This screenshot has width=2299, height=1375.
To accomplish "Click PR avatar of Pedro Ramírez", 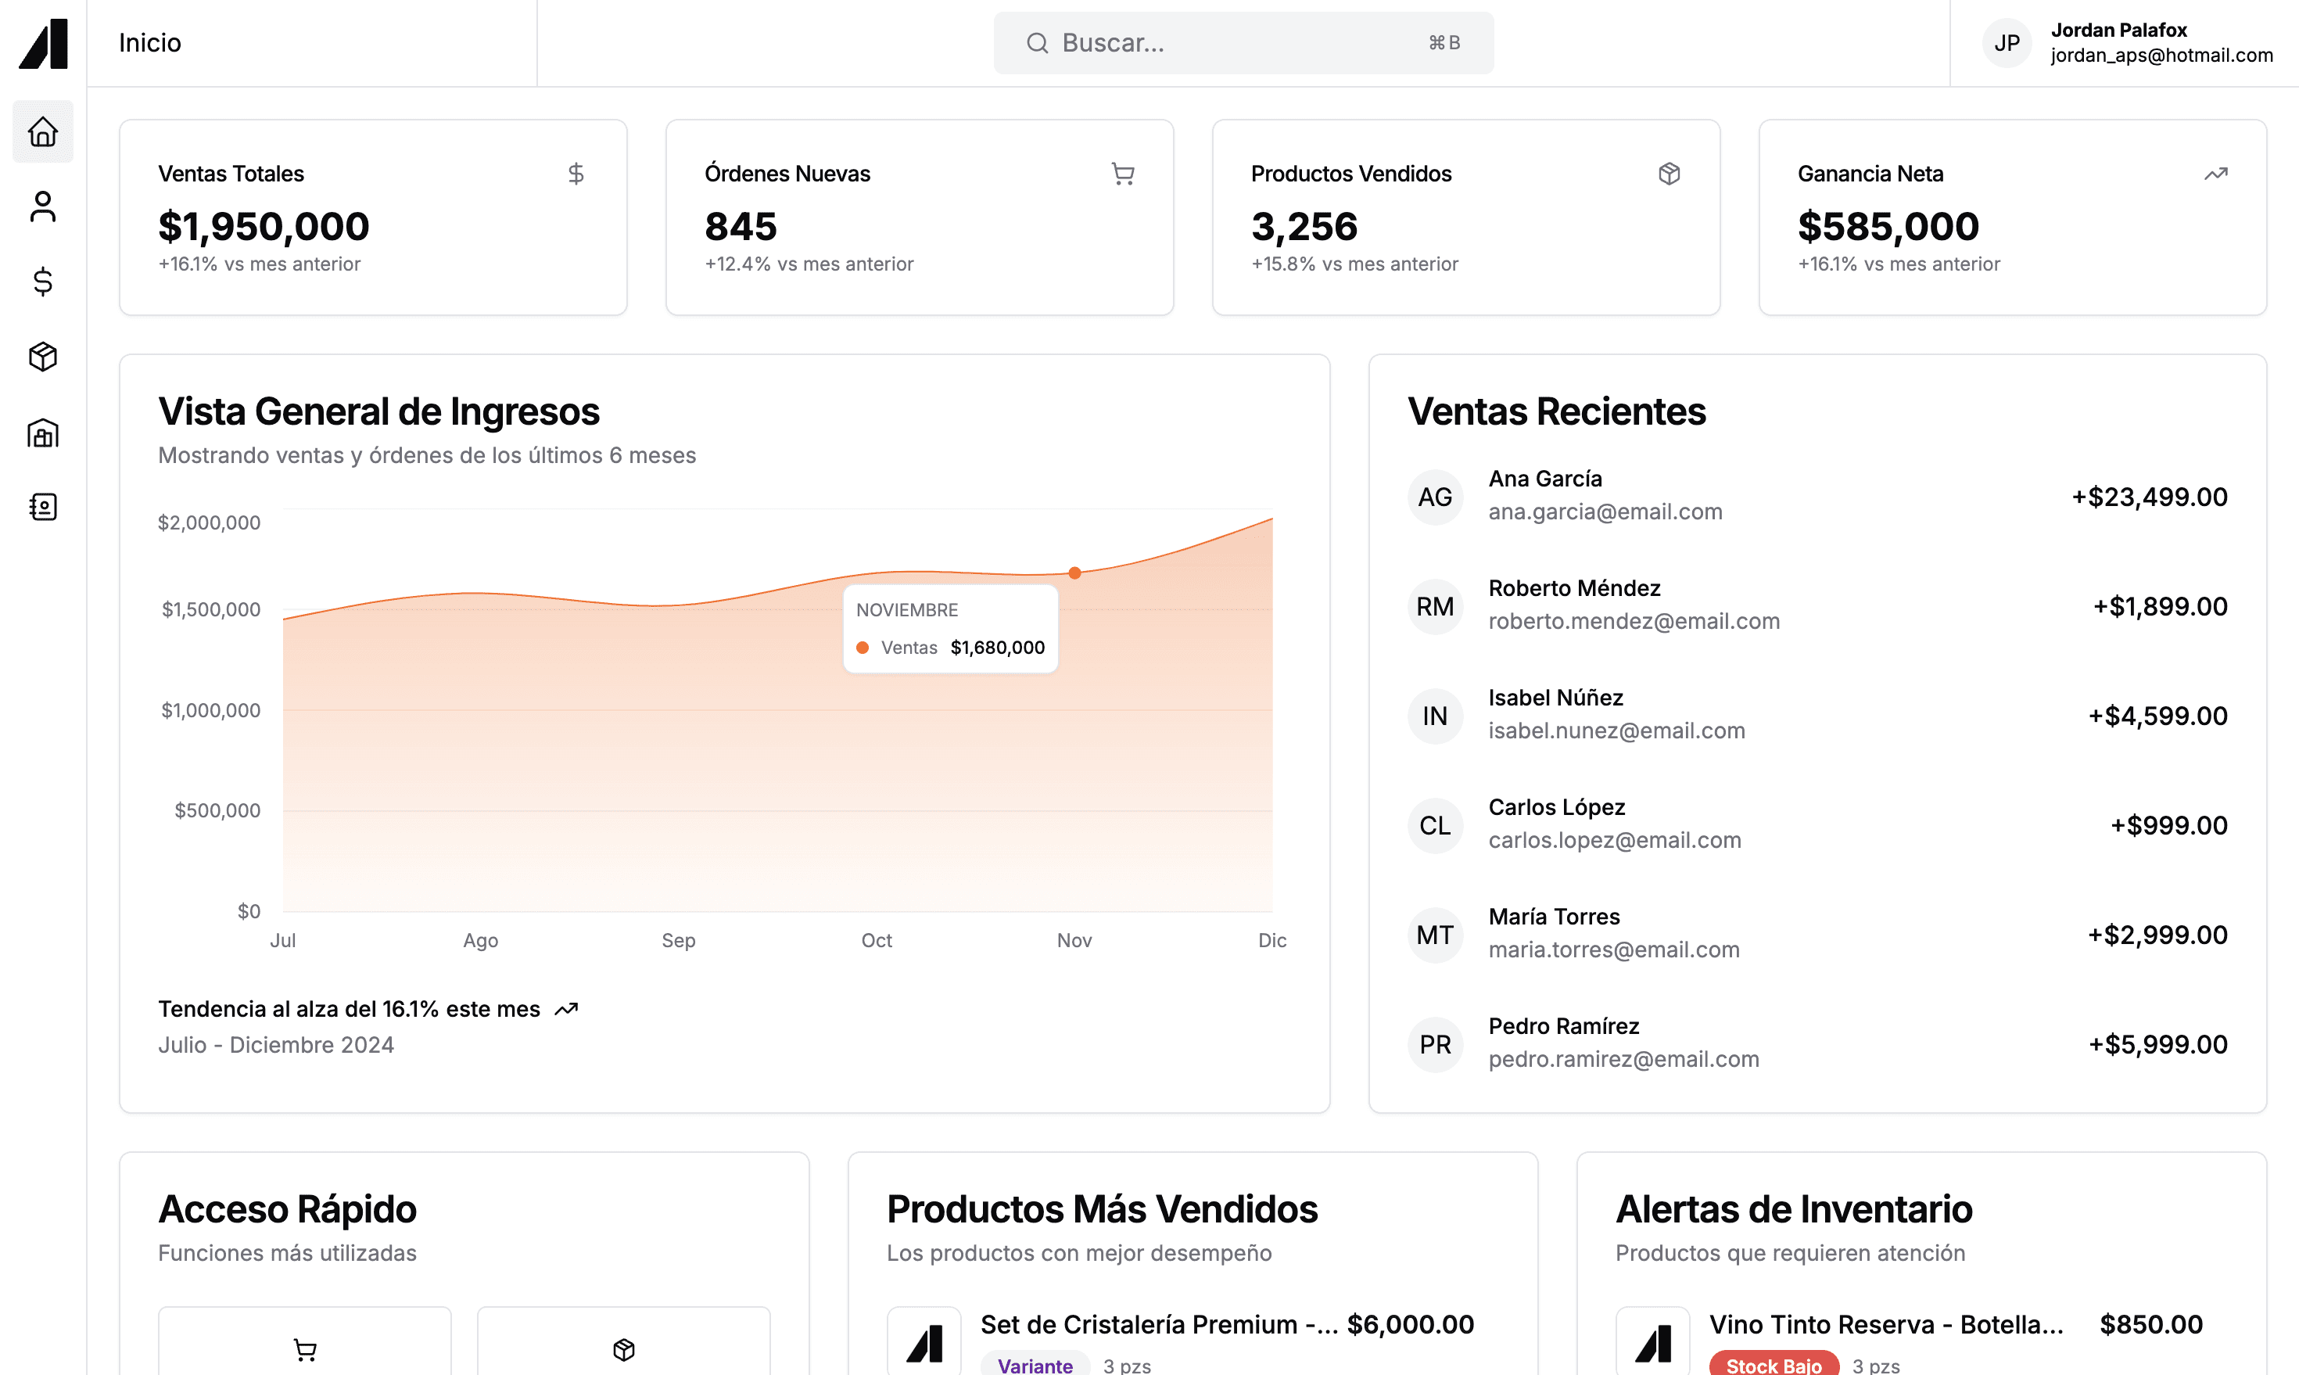I will point(1435,1044).
